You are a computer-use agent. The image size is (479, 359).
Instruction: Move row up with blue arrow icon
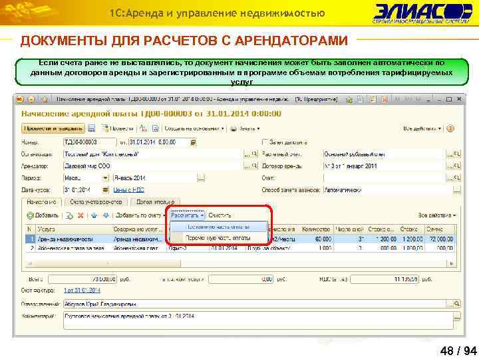click(x=94, y=215)
